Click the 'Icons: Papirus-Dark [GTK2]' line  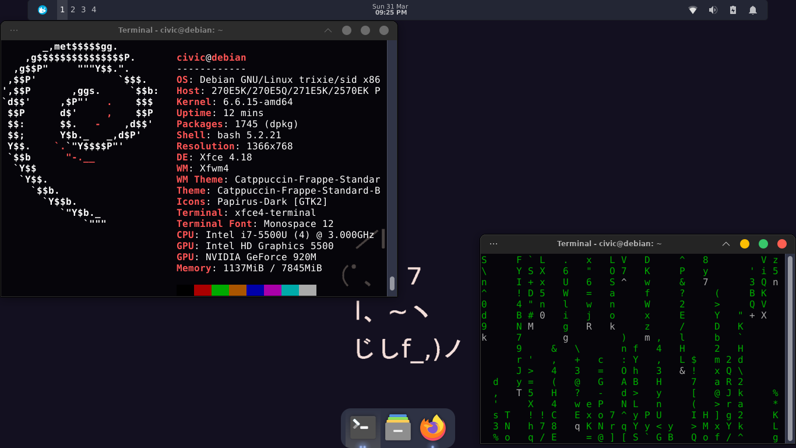tap(252, 202)
